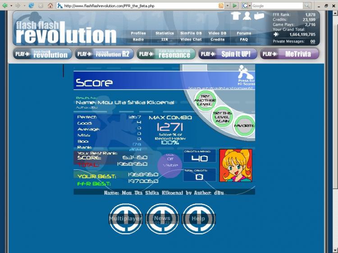
Task: Click Try Another Level circle button
Action: coord(205,100)
